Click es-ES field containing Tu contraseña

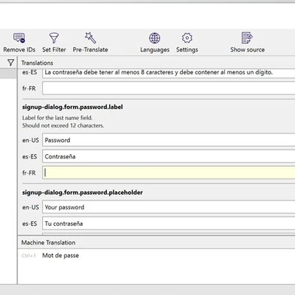click(169, 223)
